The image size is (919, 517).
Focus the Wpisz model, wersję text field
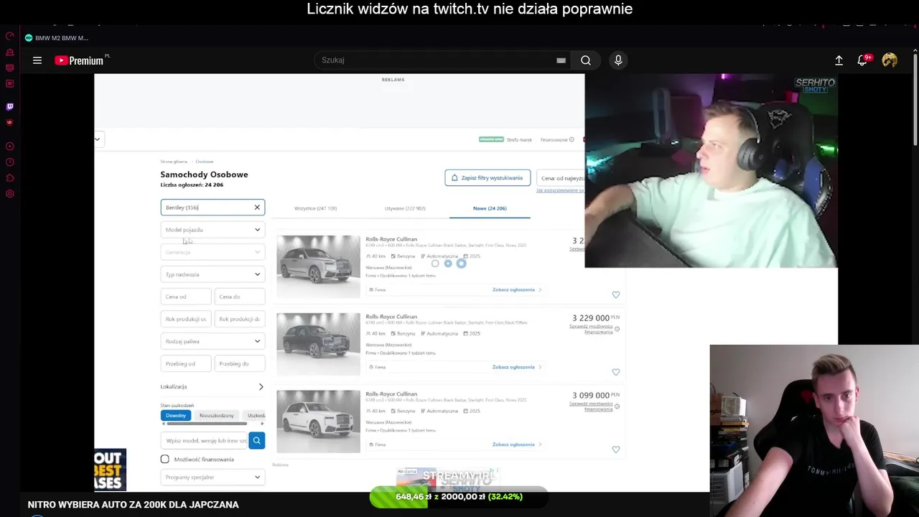point(205,440)
